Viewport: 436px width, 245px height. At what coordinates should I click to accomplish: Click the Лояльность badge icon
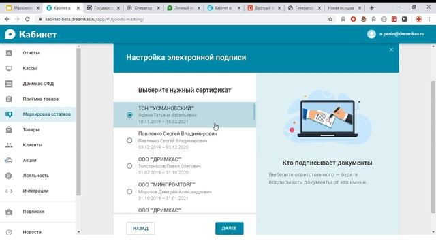9,176
